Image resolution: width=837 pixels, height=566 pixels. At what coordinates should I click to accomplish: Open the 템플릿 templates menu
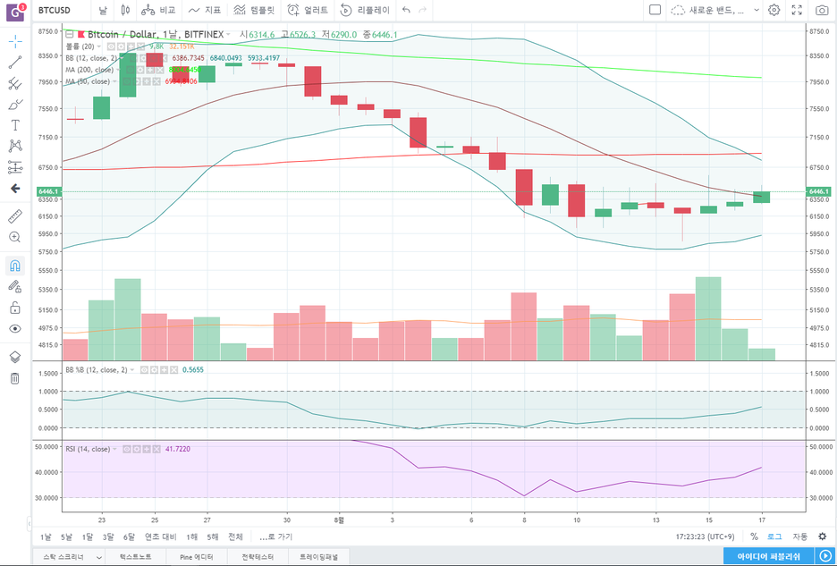tap(254, 10)
